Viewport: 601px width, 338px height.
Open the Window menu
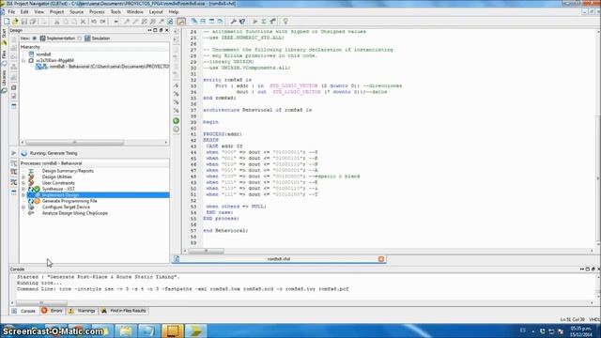tap(134, 12)
